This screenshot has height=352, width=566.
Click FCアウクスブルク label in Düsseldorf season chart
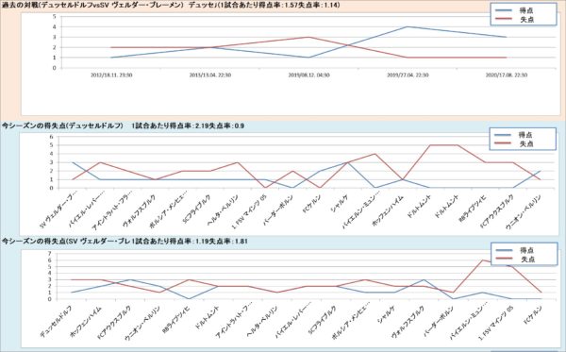coord(497,211)
